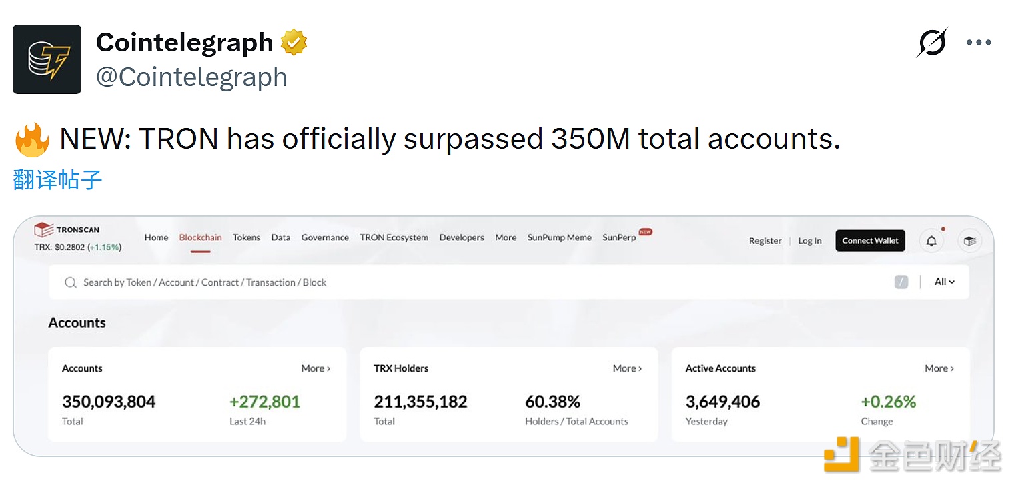The height and width of the screenshot is (481, 1010).
Task: Expand the All search filter dropdown
Action: (944, 282)
